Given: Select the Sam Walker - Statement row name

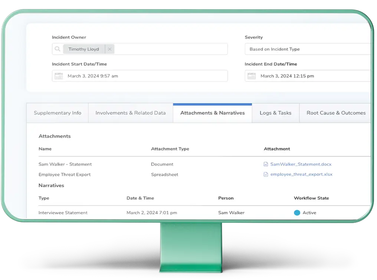Looking at the screenshot, I should click(x=65, y=164).
